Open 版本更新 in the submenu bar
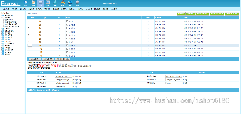This screenshot has width=241, height=114. (x=114, y=9)
